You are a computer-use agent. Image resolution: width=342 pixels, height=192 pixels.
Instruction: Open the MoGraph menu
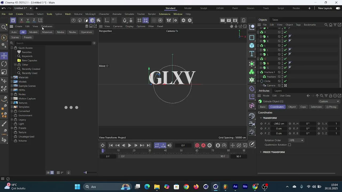(91, 14)
